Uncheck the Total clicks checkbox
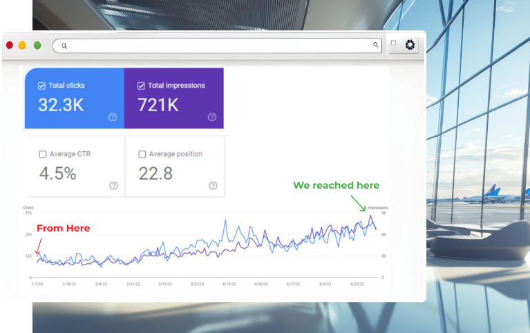Screen dimensions: 530x333 [x=42, y=86]
